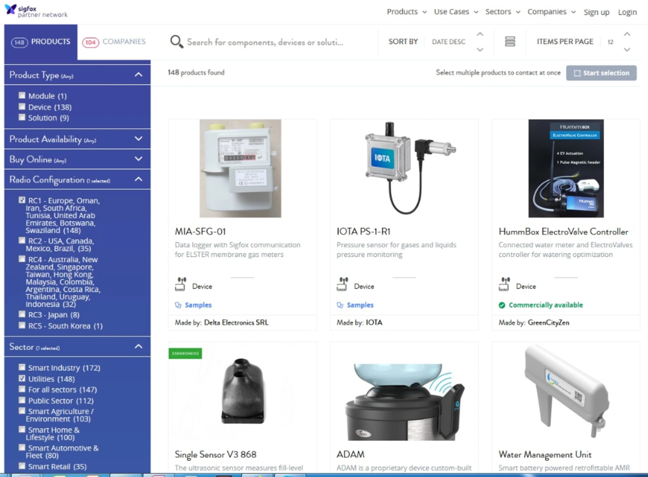Open the Products navigation dropdown
648x477 pixels.
pyautogui.click(x=407, y=12)
